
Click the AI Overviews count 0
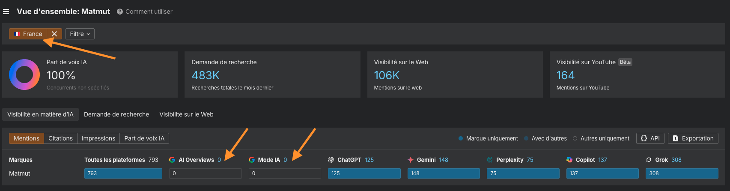click(x=219, y=160)
